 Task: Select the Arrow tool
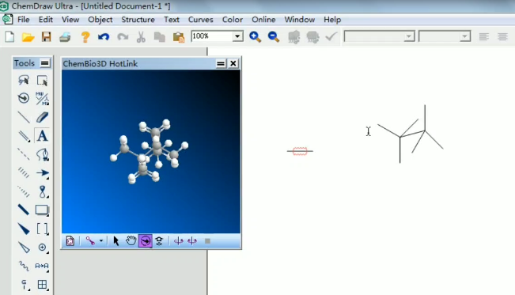pos(42,172)
